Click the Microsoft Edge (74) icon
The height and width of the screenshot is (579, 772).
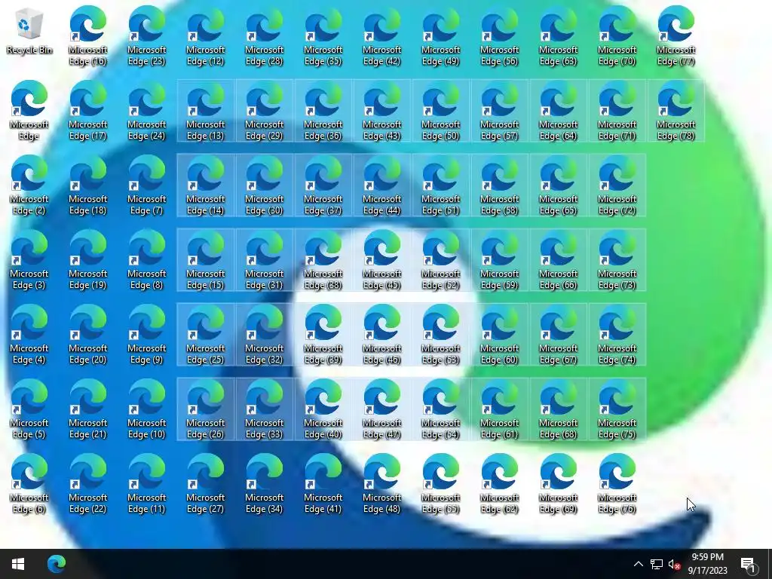[x=617, y=335]
